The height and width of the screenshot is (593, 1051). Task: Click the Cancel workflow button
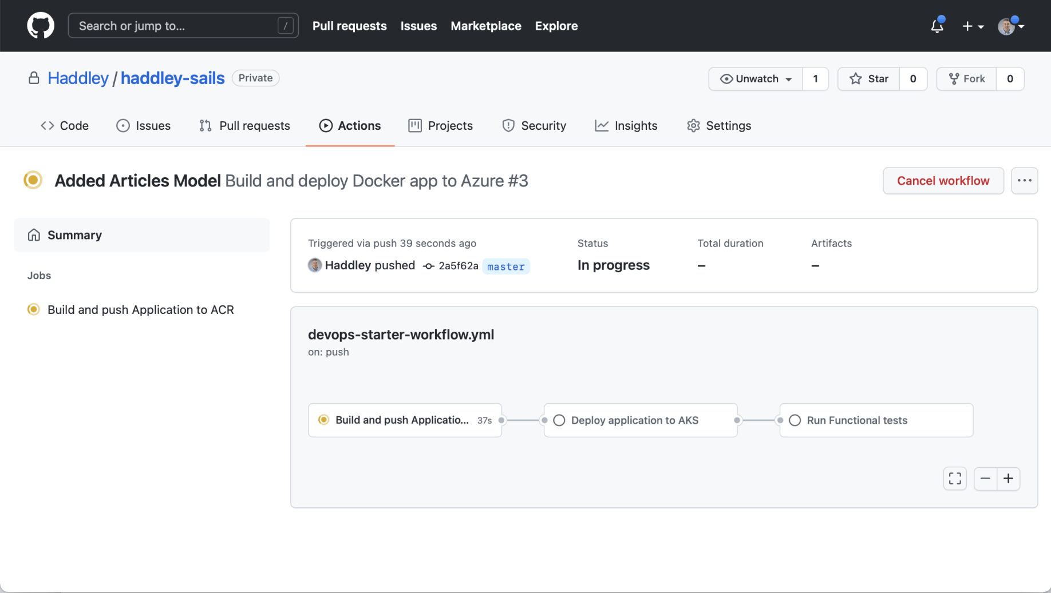coord(943,181)
